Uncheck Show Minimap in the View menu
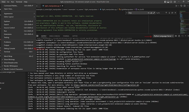Screen dimensions: 189x112 tap(18, 59)
